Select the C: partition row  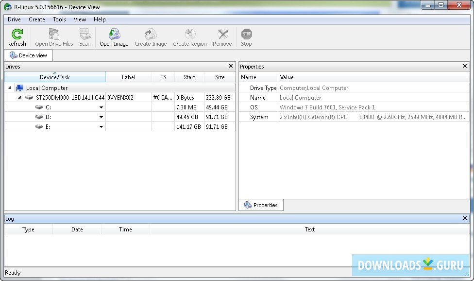[x=119, y=107]
